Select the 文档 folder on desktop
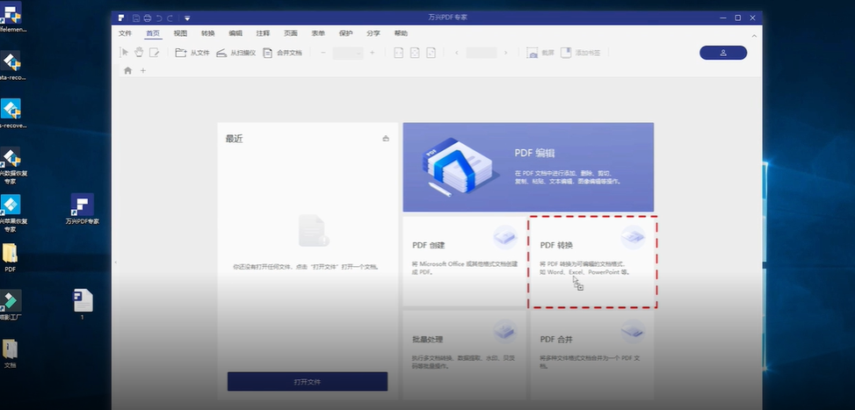This screenshot has width=855, height=410. coord(10,354)
